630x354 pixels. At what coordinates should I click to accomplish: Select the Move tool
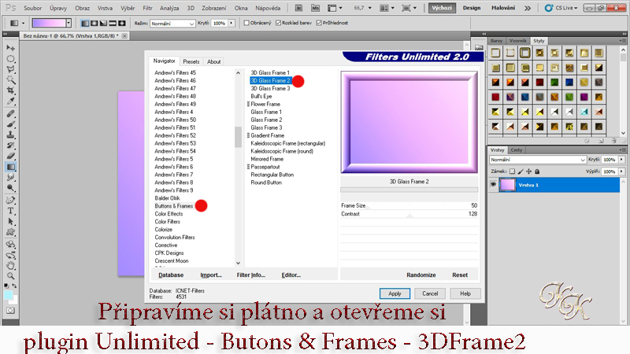(x=10, y=48)
